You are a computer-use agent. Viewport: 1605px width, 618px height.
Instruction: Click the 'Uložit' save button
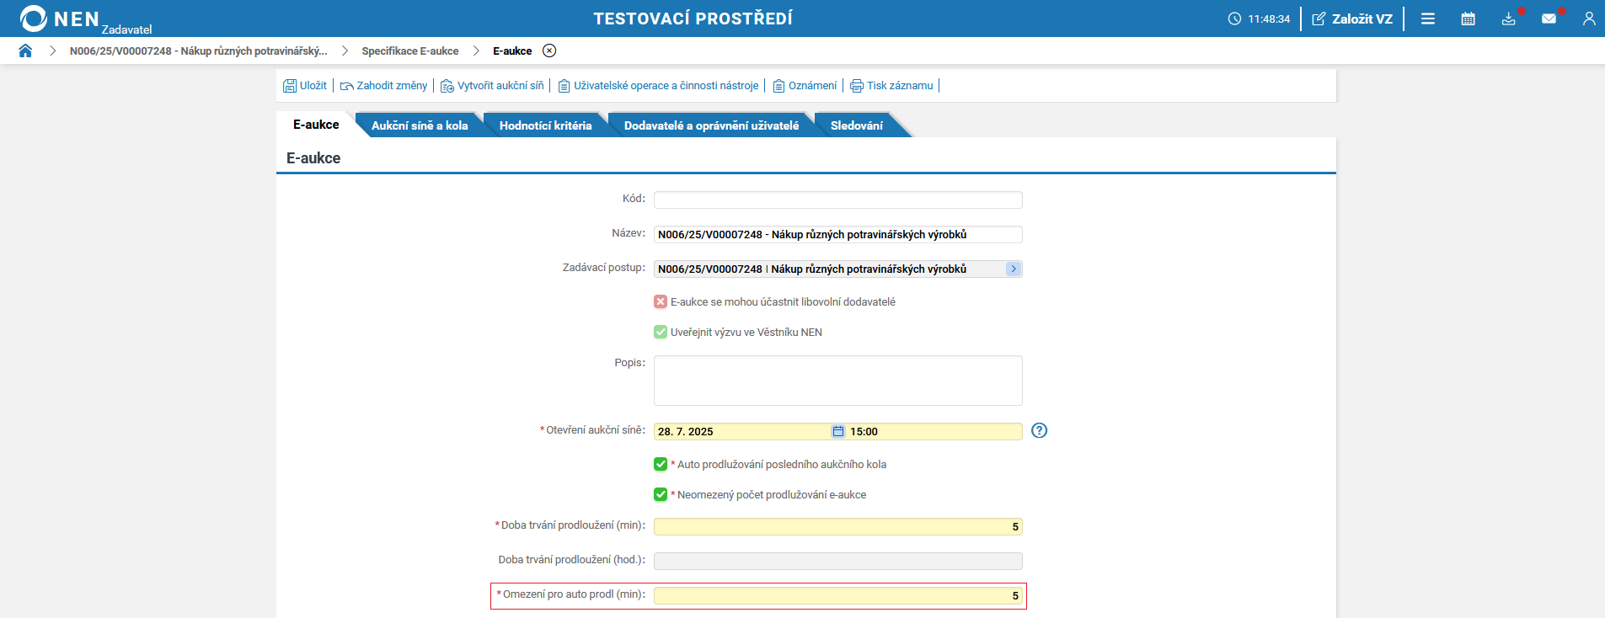click(x=305, y=86)
